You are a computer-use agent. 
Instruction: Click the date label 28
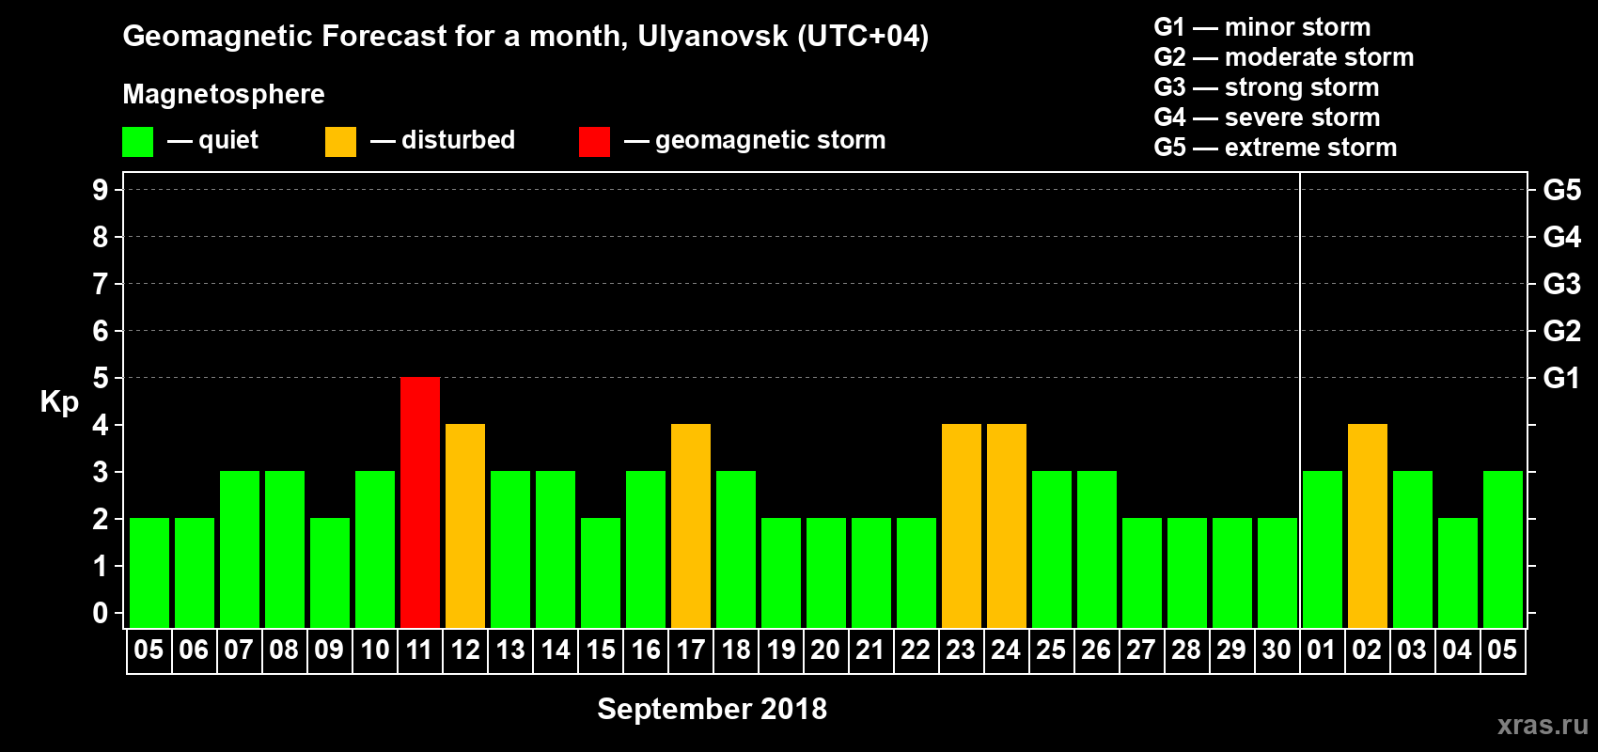tap(1186, 650)
